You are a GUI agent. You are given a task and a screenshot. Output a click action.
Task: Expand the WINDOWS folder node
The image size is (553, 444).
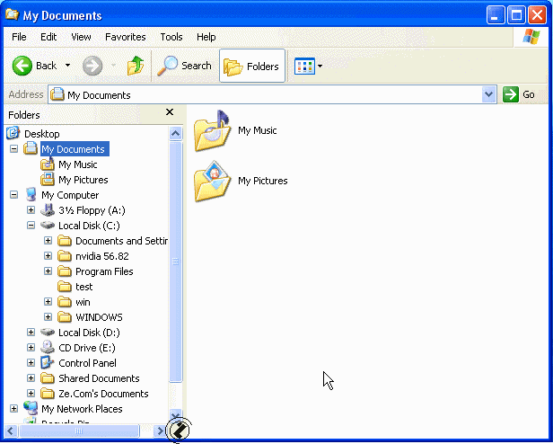point(48,317)
